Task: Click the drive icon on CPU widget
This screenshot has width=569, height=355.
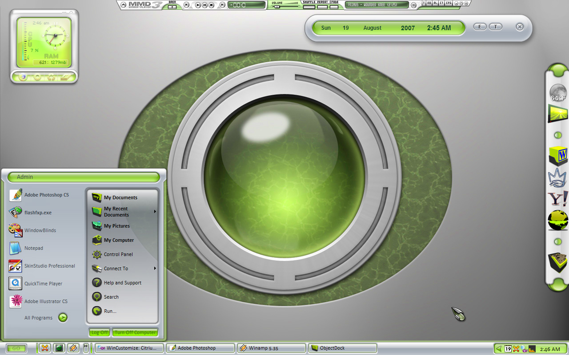Action: coord(66,77)
